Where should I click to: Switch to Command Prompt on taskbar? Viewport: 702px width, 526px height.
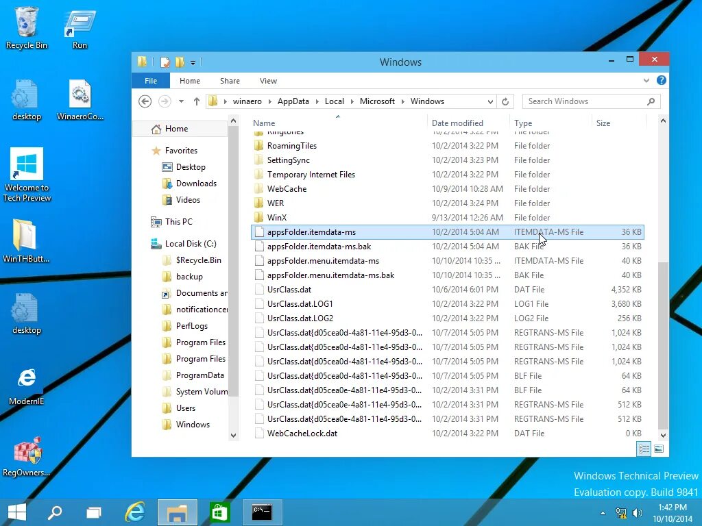262,512
